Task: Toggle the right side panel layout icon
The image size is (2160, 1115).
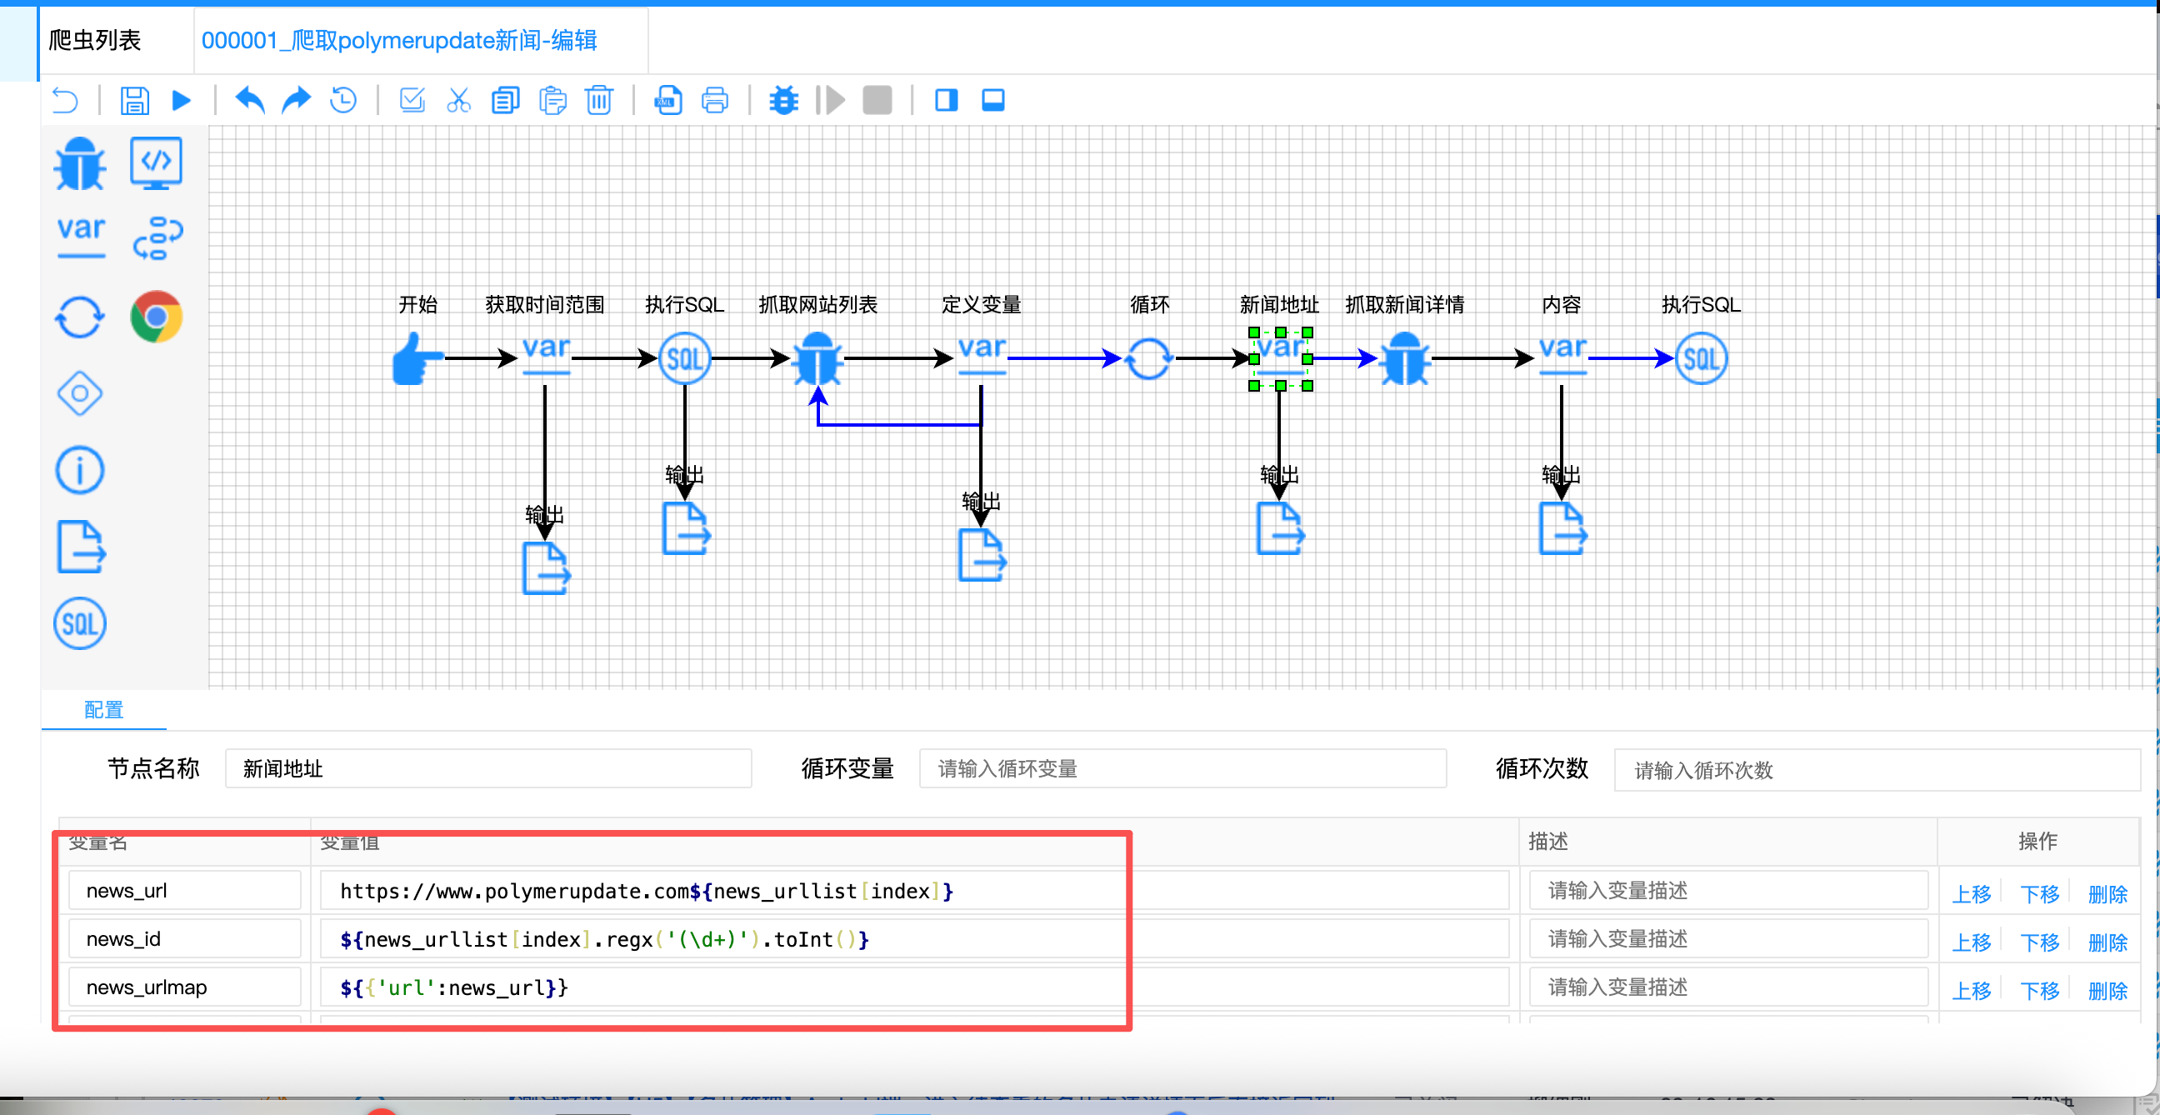Action: [x=946, y=101]
